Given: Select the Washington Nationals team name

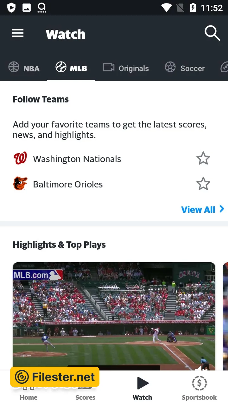Looking at the screenshot, I should click(x=77, y=159).
